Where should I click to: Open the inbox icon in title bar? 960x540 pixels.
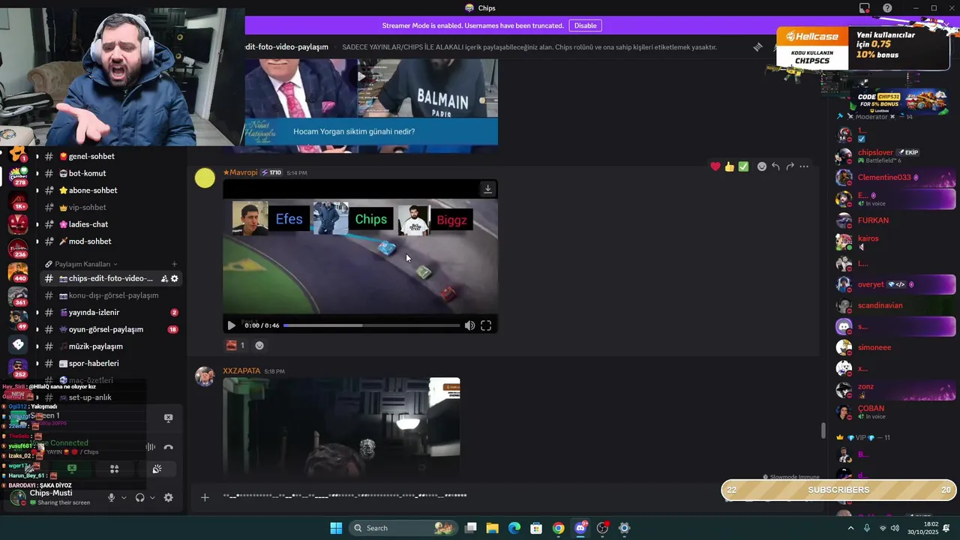click(865, 8)
